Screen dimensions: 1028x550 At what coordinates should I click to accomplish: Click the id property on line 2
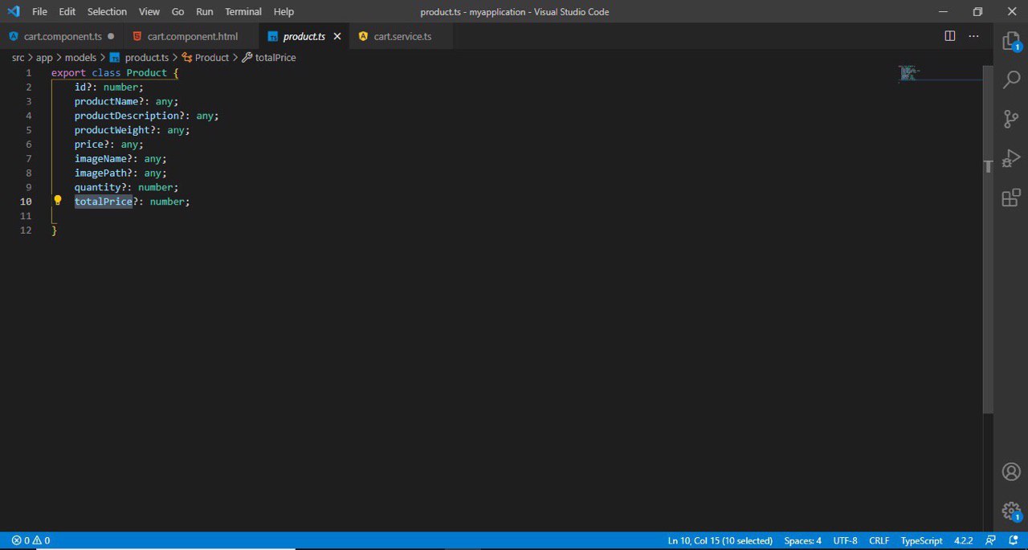point(80,87)
